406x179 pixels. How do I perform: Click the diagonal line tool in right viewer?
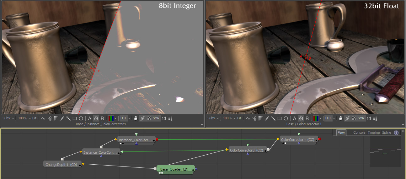tap(267, 118)
